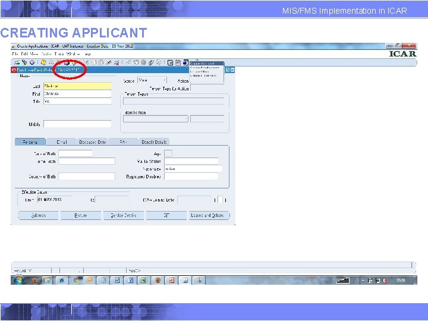Switch to the Personal tab
Image resolution: width=428 pixels, height=321 pixels.
pyautogui.click(x=30, y=142)
